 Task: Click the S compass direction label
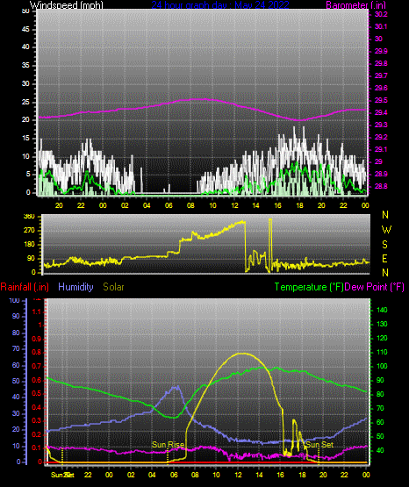384,245
